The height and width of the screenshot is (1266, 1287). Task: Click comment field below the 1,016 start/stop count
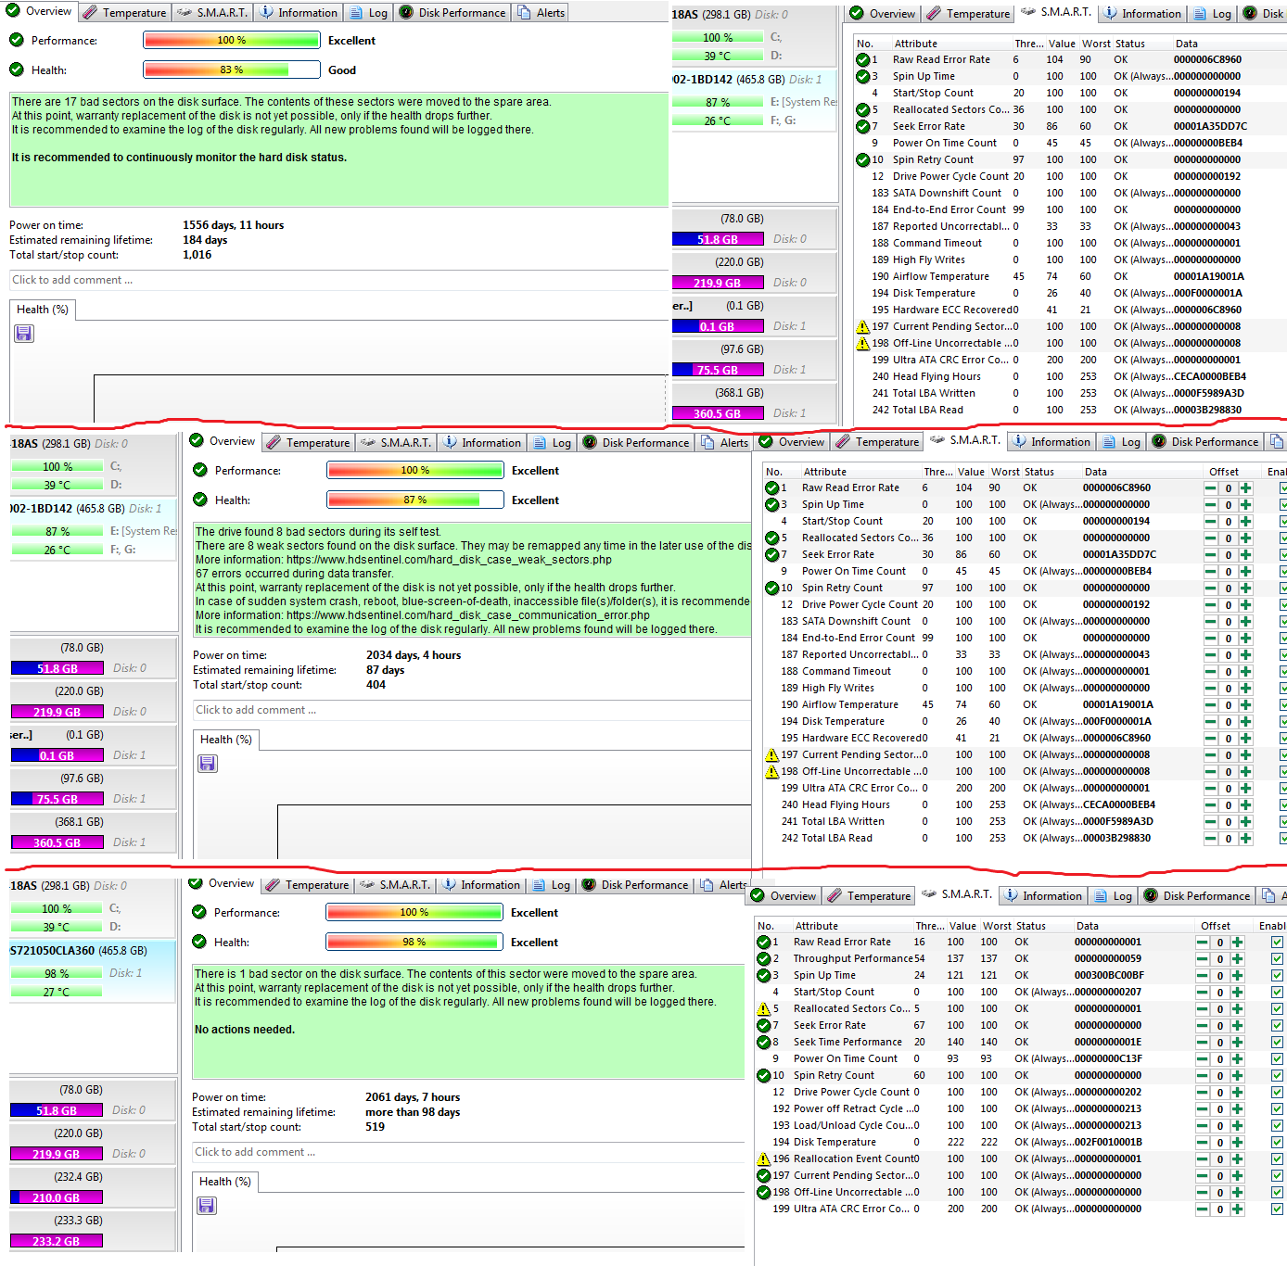pyautogui.click(x=338, y=280)
